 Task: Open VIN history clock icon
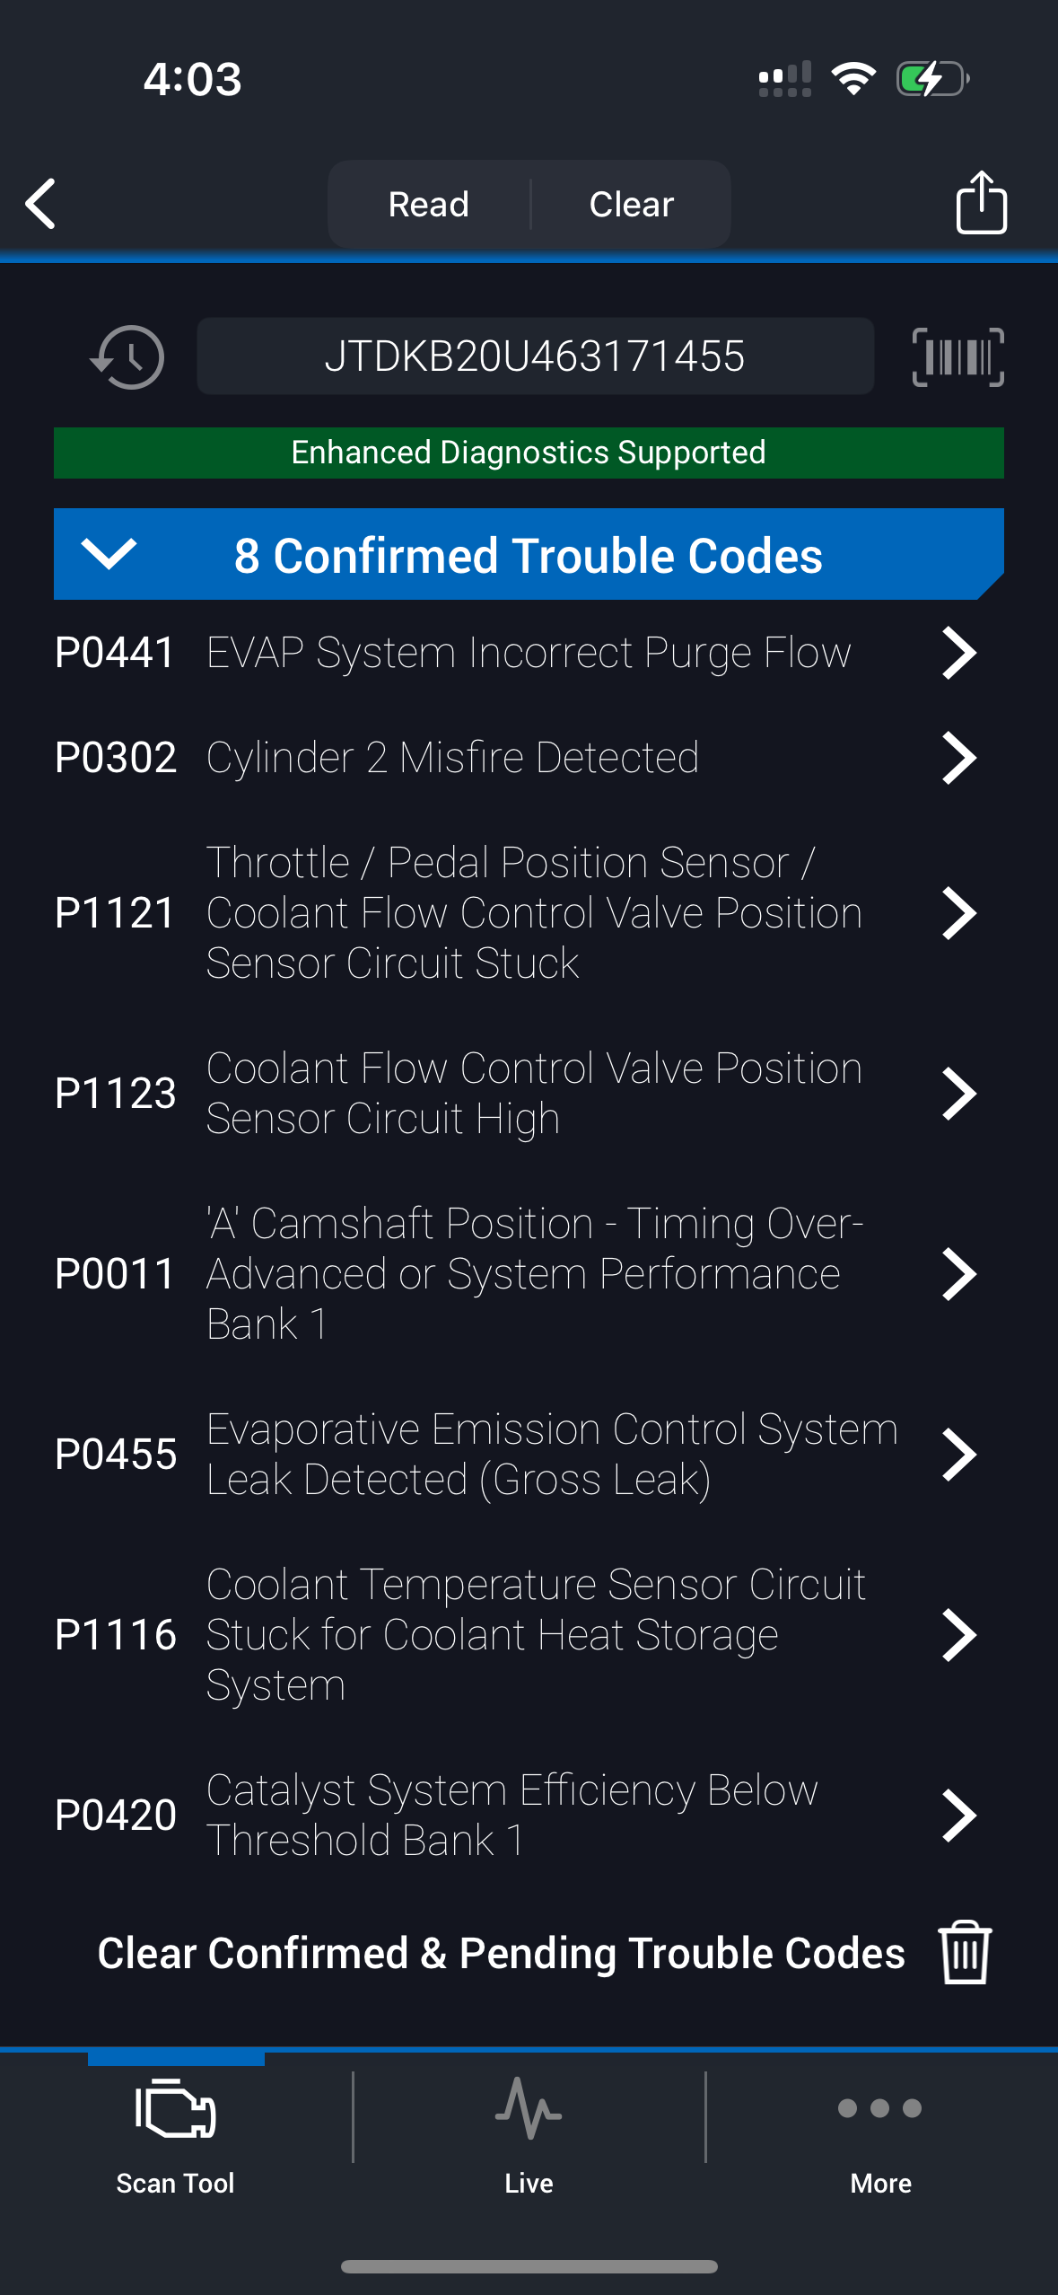pos(127,357)
